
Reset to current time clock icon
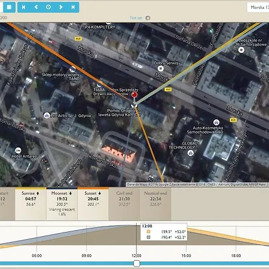click(x=48, y=7)
